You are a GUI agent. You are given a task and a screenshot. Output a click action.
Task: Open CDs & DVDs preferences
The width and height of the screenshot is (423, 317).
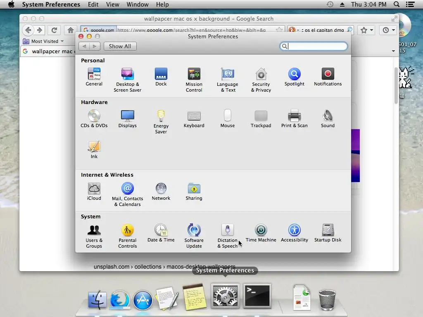pos(94,118)
